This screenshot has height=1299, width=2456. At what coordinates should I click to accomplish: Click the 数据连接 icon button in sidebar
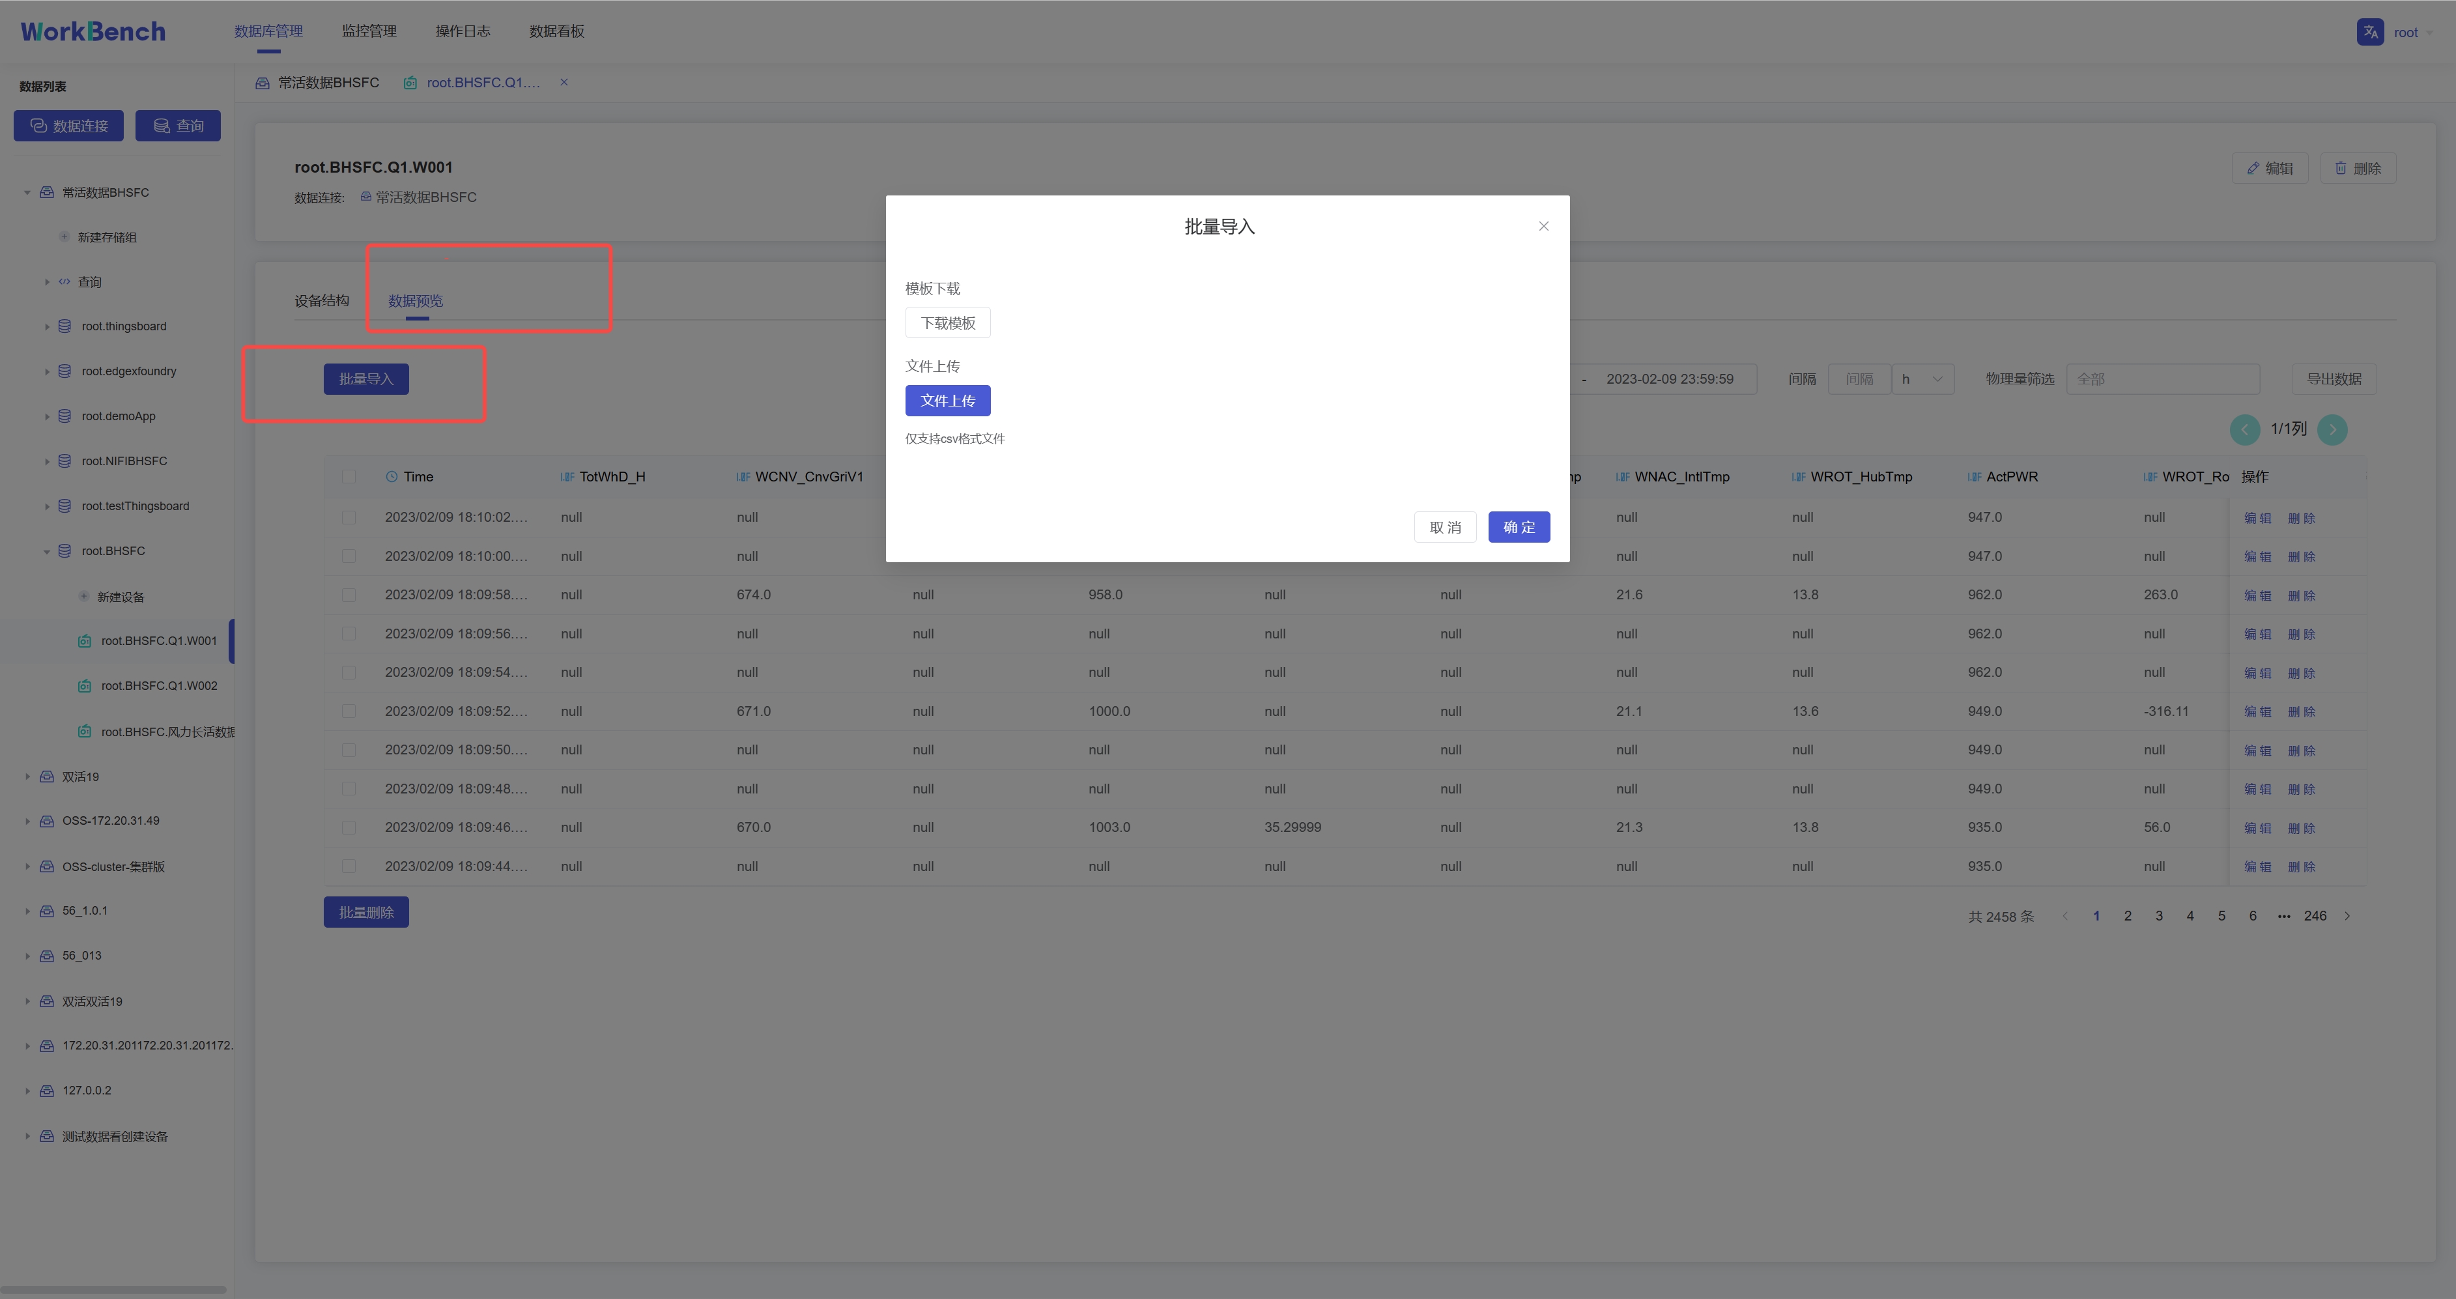coord(38,125)
